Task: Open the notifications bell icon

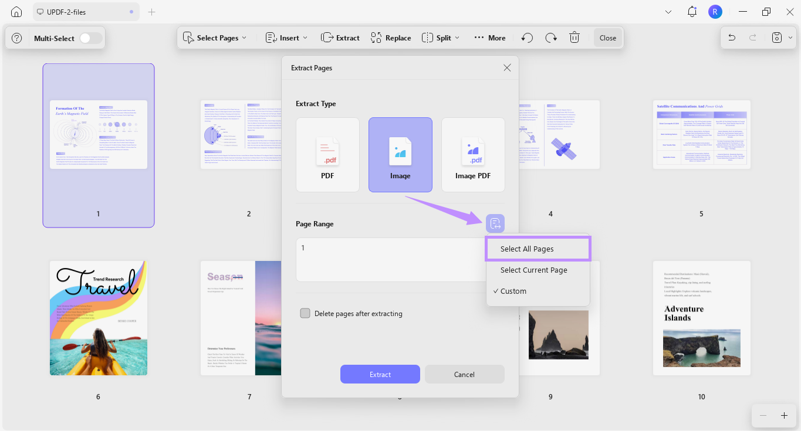Action: tap(691, 11)
